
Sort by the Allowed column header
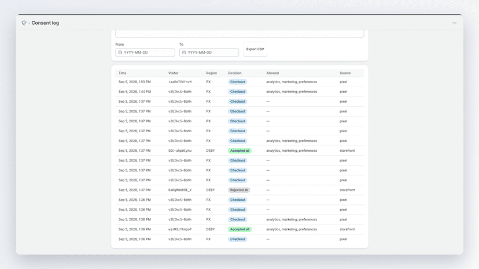(x=272, y=73)
